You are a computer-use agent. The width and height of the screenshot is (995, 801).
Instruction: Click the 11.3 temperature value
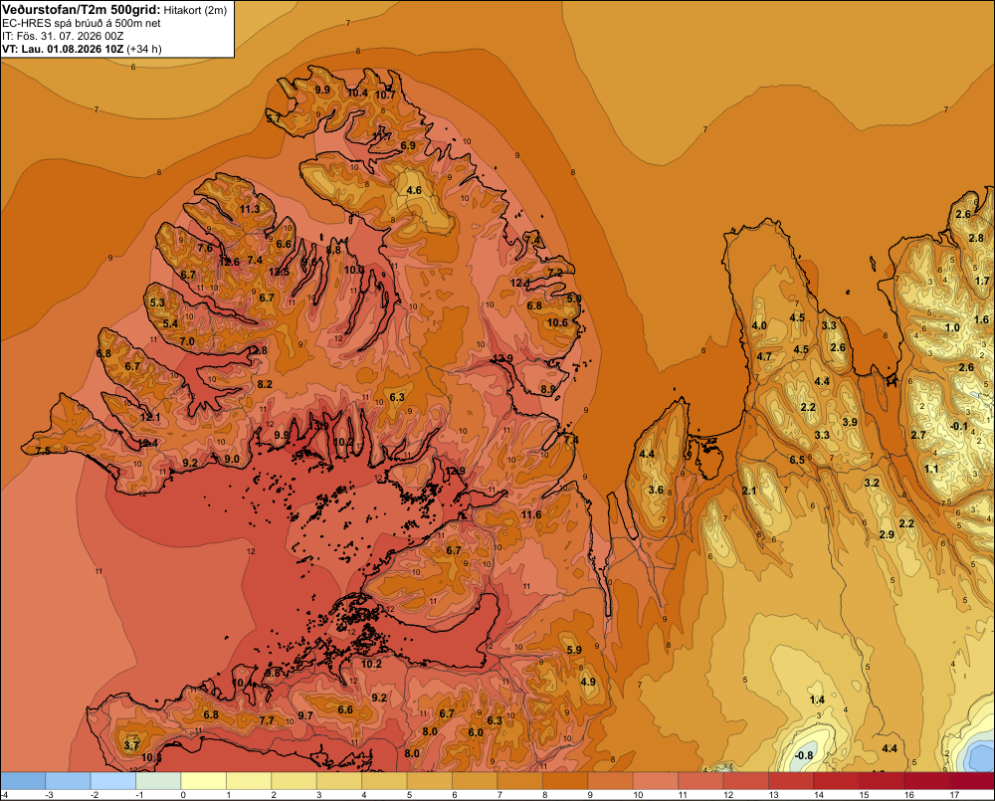pos(250,209)
